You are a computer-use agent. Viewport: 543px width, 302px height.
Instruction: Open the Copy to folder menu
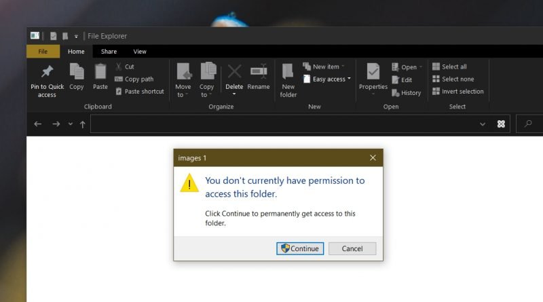[207, 80]
